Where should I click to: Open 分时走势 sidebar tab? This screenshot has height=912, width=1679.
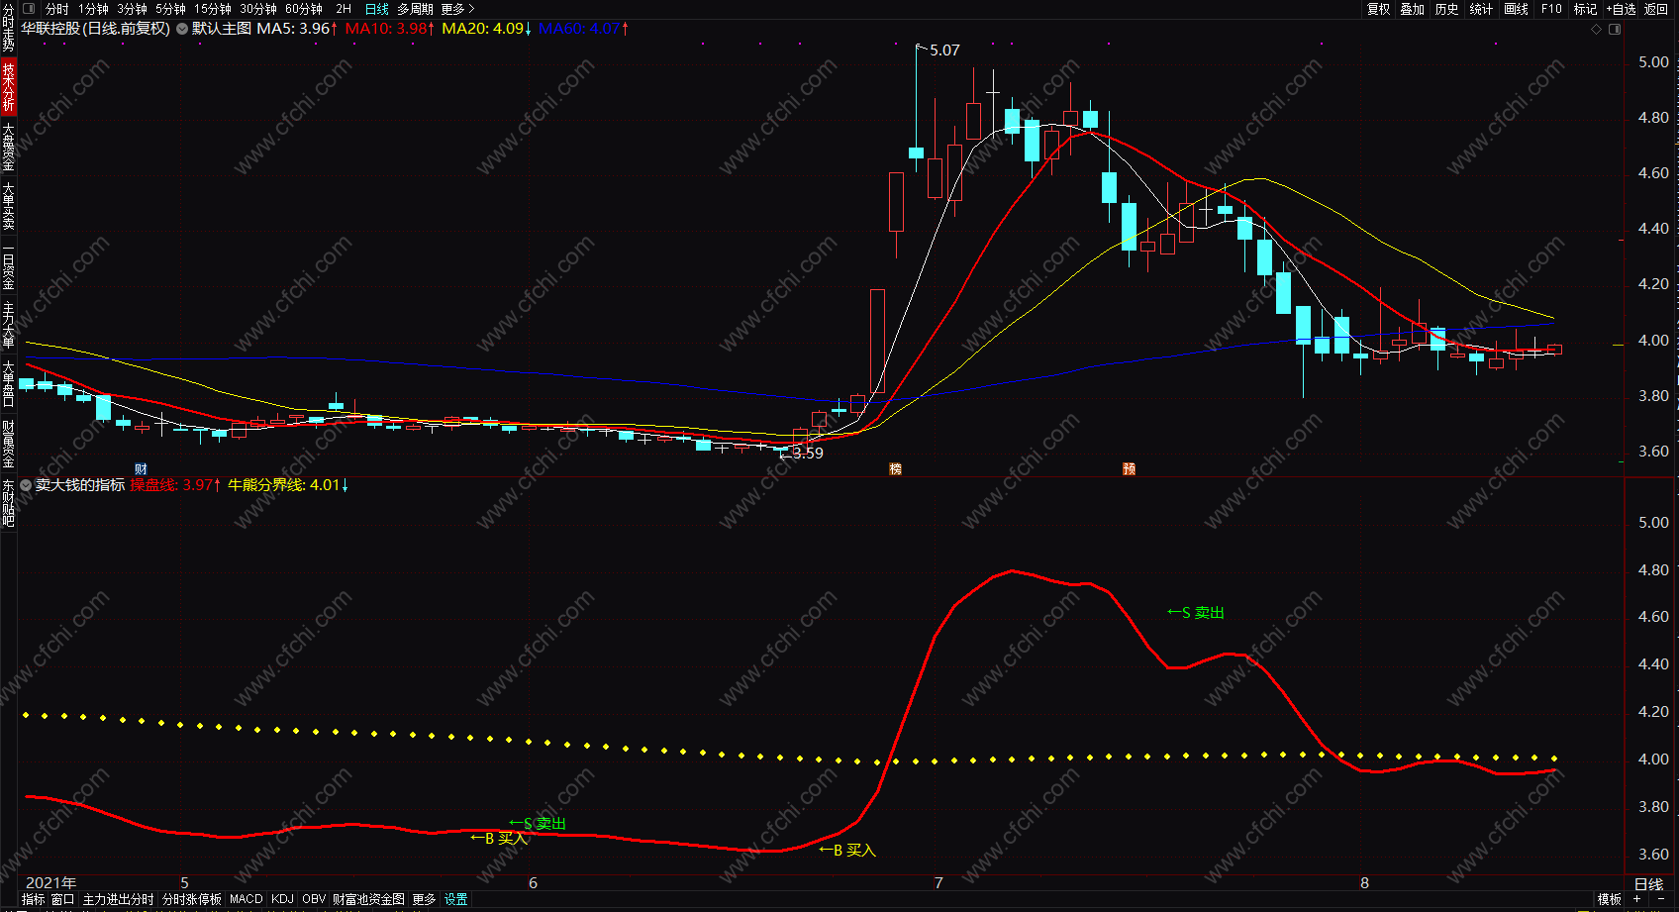pyautogui.click(x=8, y=28)
